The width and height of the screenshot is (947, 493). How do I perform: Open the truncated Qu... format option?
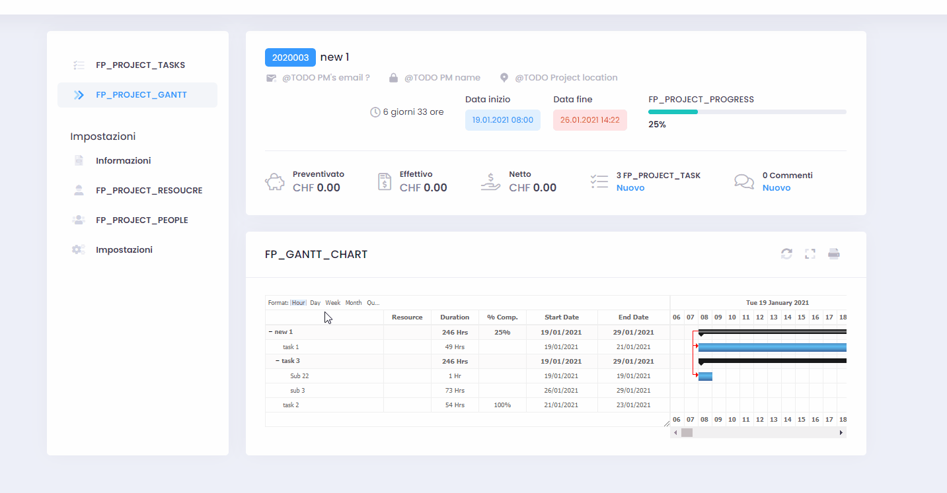point(373,302)
